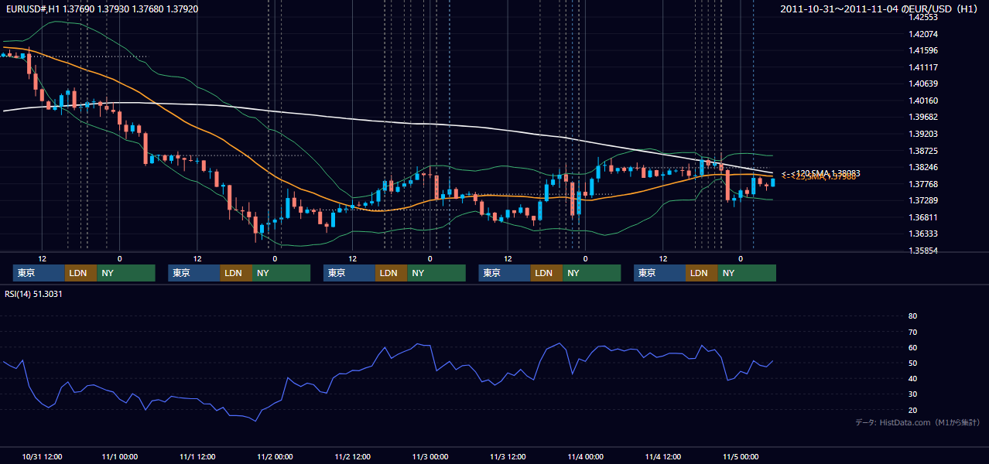Select the 11/1 12:00 time label

197,456
